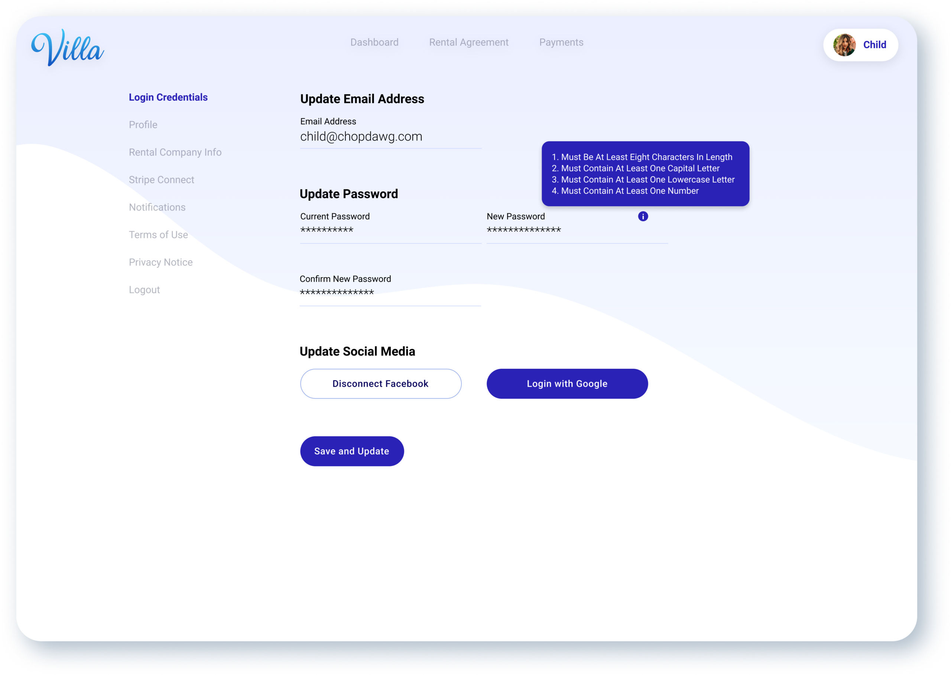This screenshot has height=675, width=951.
Task: Click the Save and Update button
Action: [351, 451]
